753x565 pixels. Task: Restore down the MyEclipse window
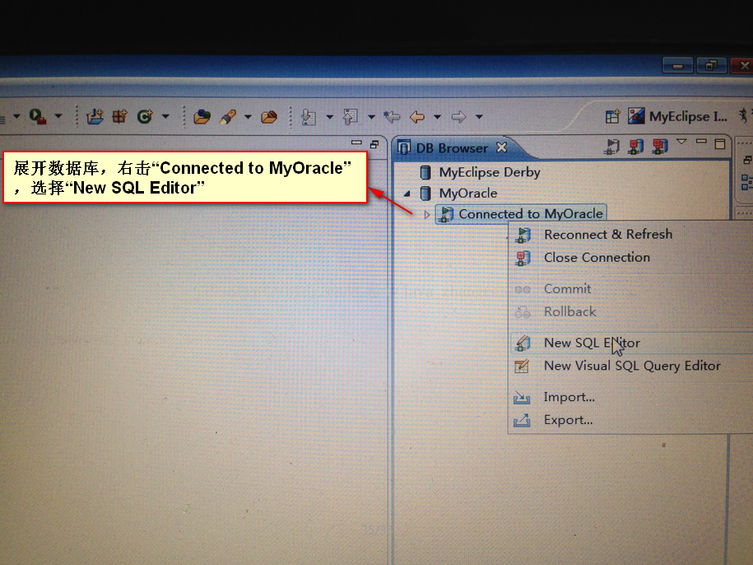click(x=711, y=65)
